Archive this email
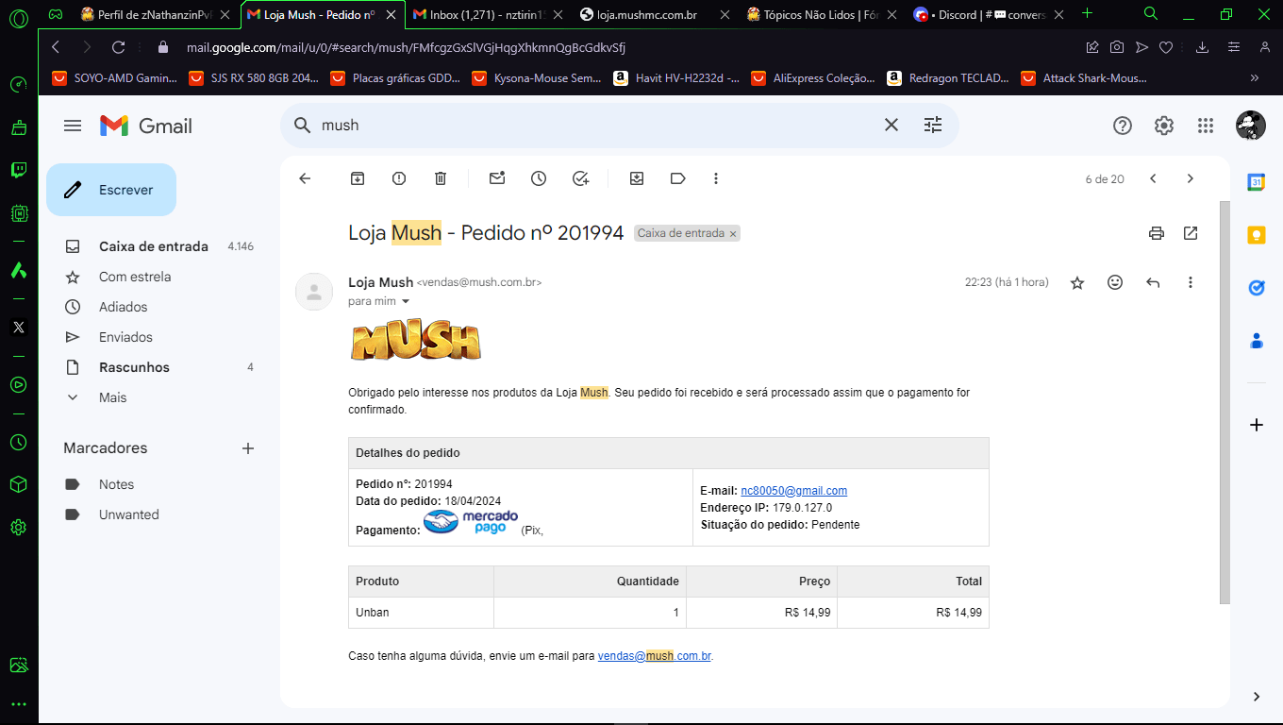Screen dimensions: 1283x725 [358, 178]
